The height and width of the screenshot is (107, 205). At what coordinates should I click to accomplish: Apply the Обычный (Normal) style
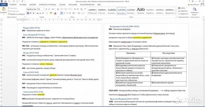point(93,11)
